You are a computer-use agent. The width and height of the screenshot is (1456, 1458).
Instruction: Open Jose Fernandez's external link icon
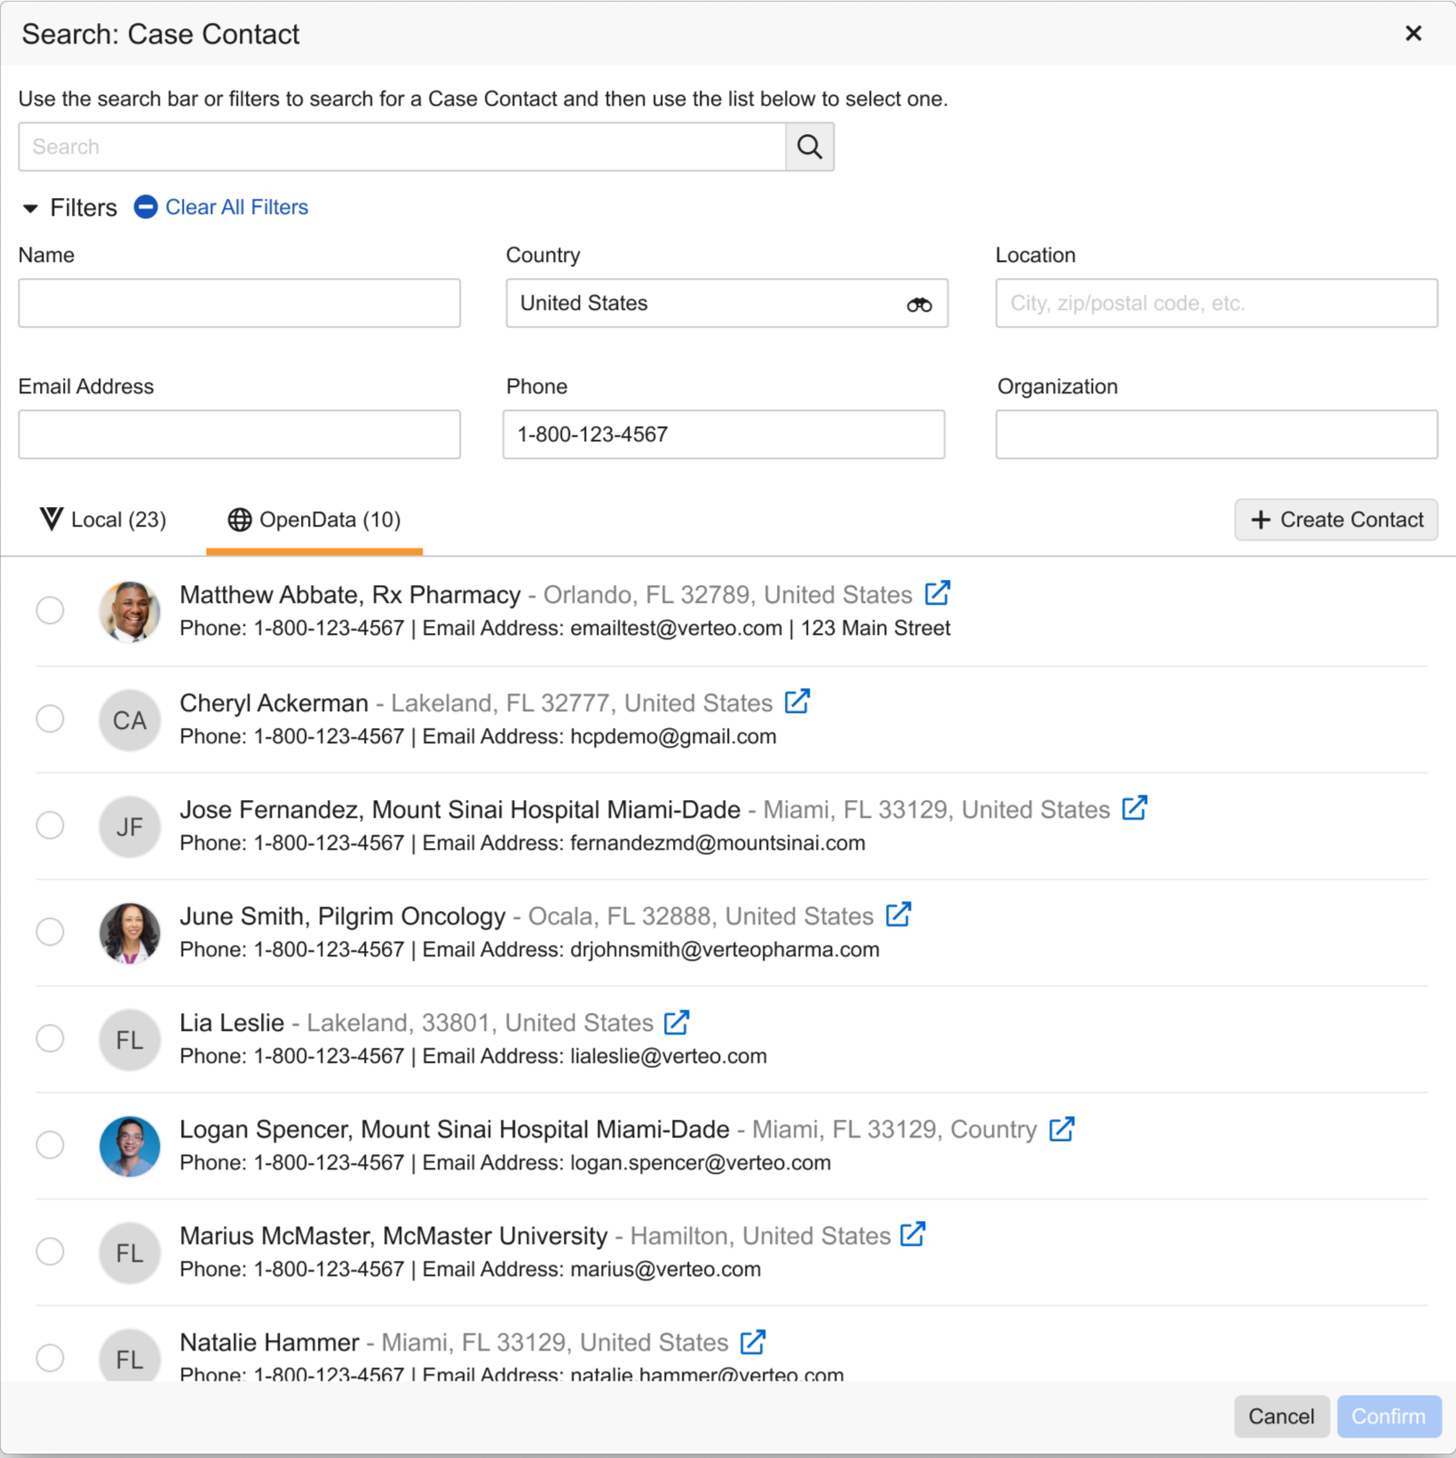tap(1135, 808)
